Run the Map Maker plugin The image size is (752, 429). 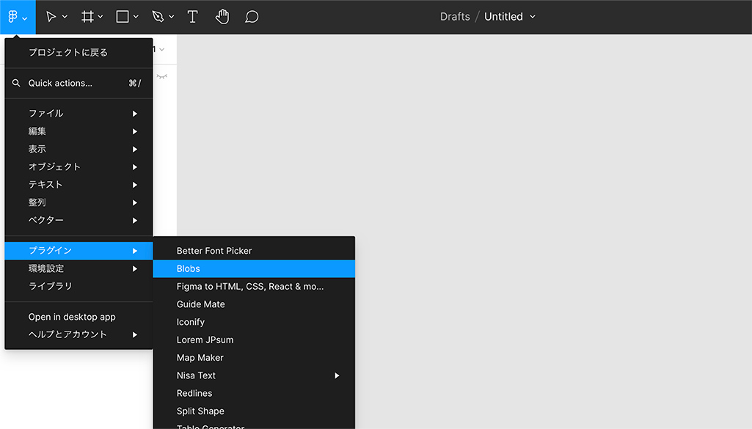254,358
